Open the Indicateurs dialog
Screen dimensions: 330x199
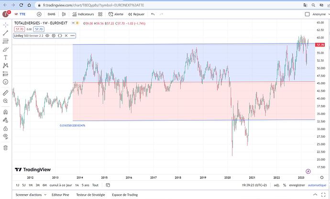(x=83, y=14)
